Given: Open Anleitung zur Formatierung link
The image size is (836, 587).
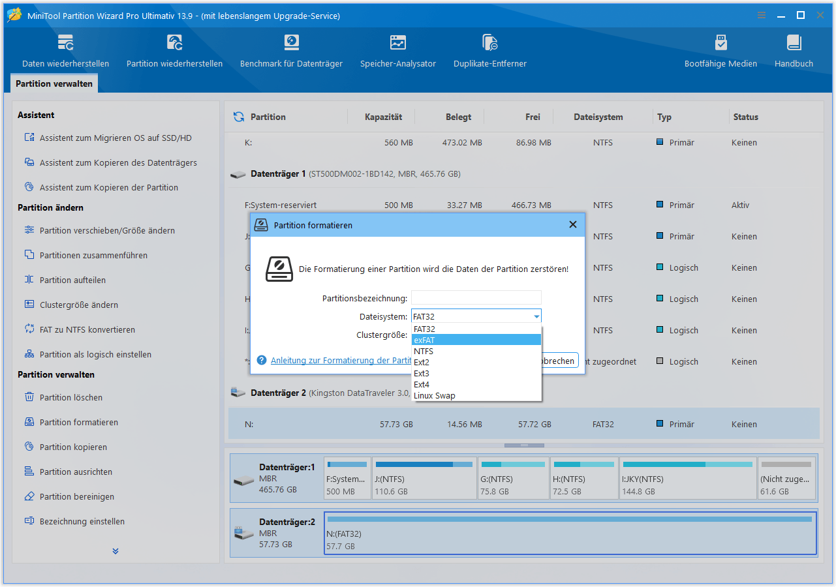Looking at the screenshot, I should 341,360.
